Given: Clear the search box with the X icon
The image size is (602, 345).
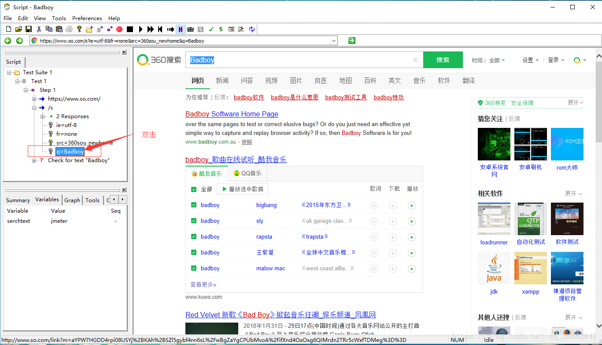Looking at the screenshot, I should click(415, 60).
